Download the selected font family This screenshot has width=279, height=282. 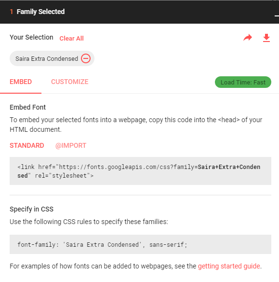point(266,38)
